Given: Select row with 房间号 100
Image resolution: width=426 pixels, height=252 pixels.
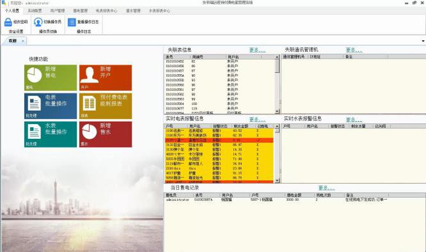Looking at the screenshot, I should coord(219,104).
